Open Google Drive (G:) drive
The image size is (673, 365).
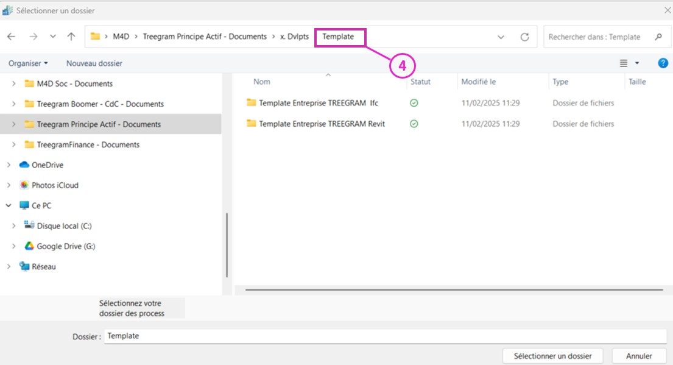[x=66, y=246]
